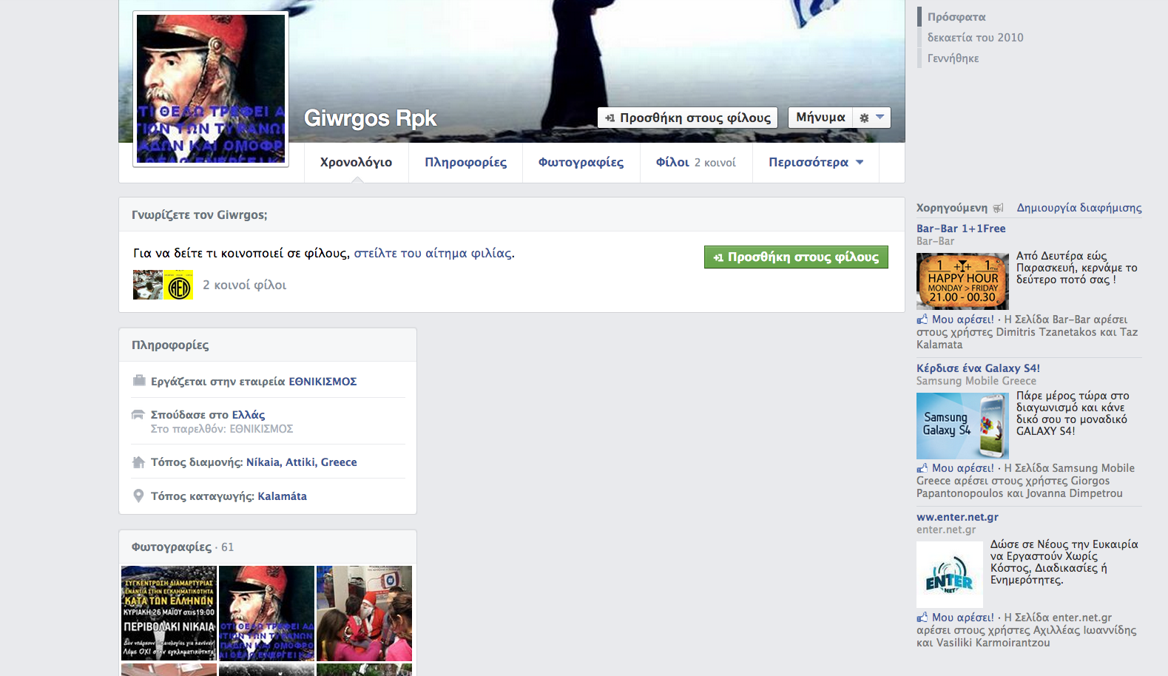
Task: Send a message with Μήνυμα button
Action: click(820, 118)
